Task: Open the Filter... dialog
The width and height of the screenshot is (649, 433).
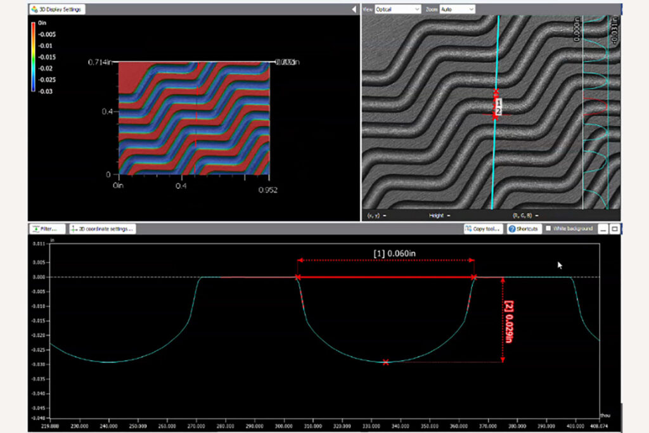Action: 47,228
